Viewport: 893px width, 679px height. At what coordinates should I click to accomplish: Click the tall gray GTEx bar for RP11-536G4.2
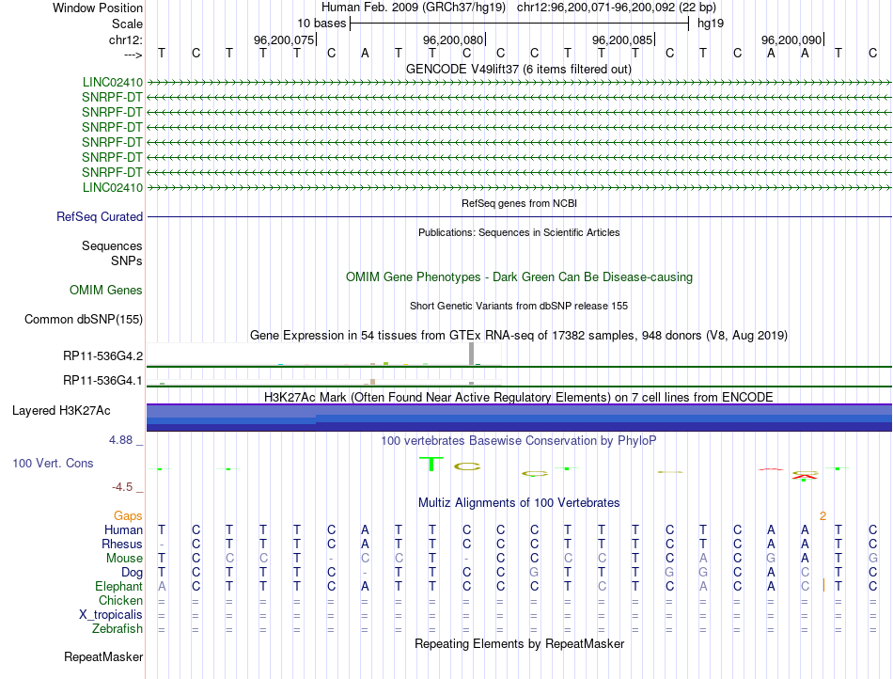coord(471,354)
